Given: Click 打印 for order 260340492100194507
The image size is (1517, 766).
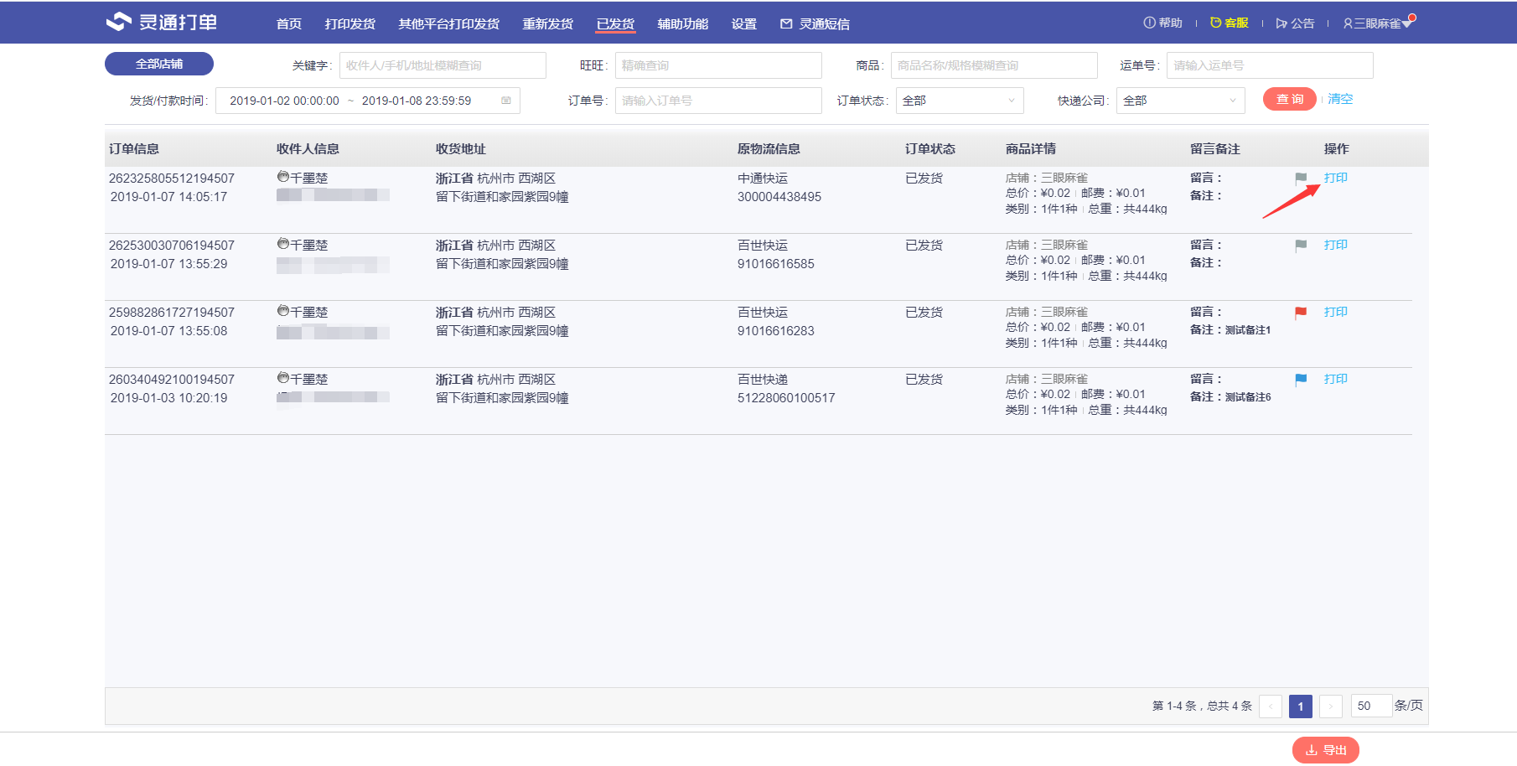Looking at the screenshot, I should tap(1336, 379).
